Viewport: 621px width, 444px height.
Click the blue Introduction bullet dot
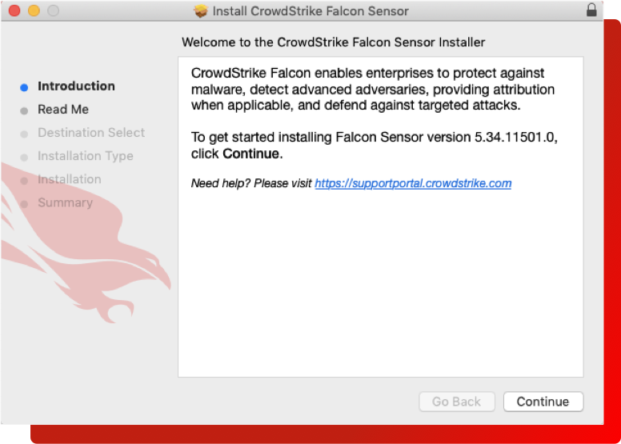click(x=24, y=87)
